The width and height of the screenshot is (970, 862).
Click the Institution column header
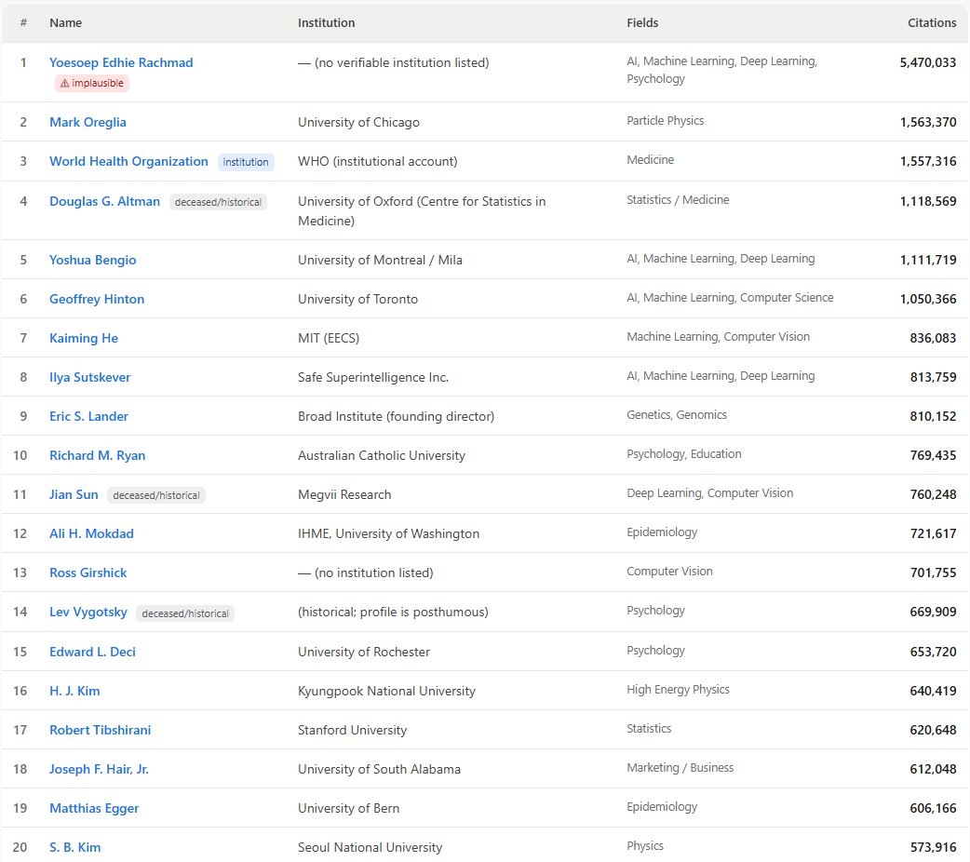click(x=327, y=23)
